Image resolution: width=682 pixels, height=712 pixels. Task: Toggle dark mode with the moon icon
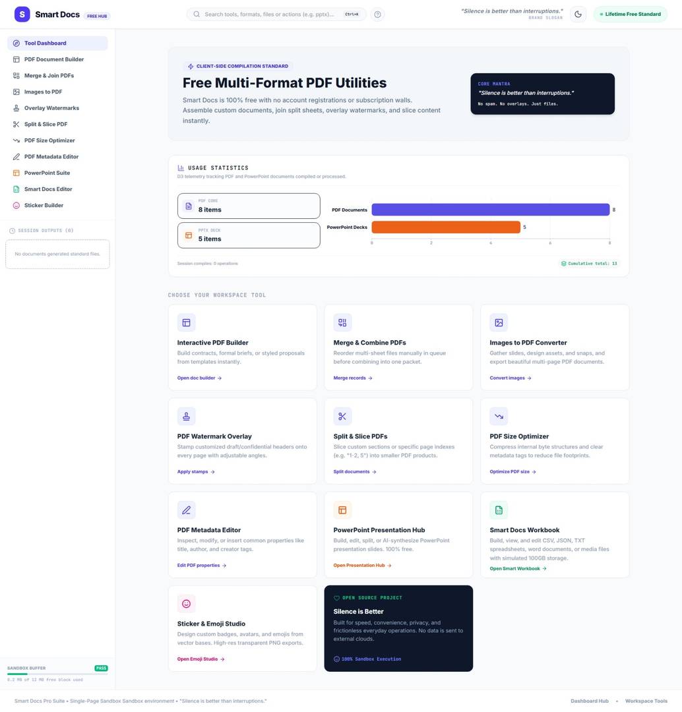click(578, 14)
